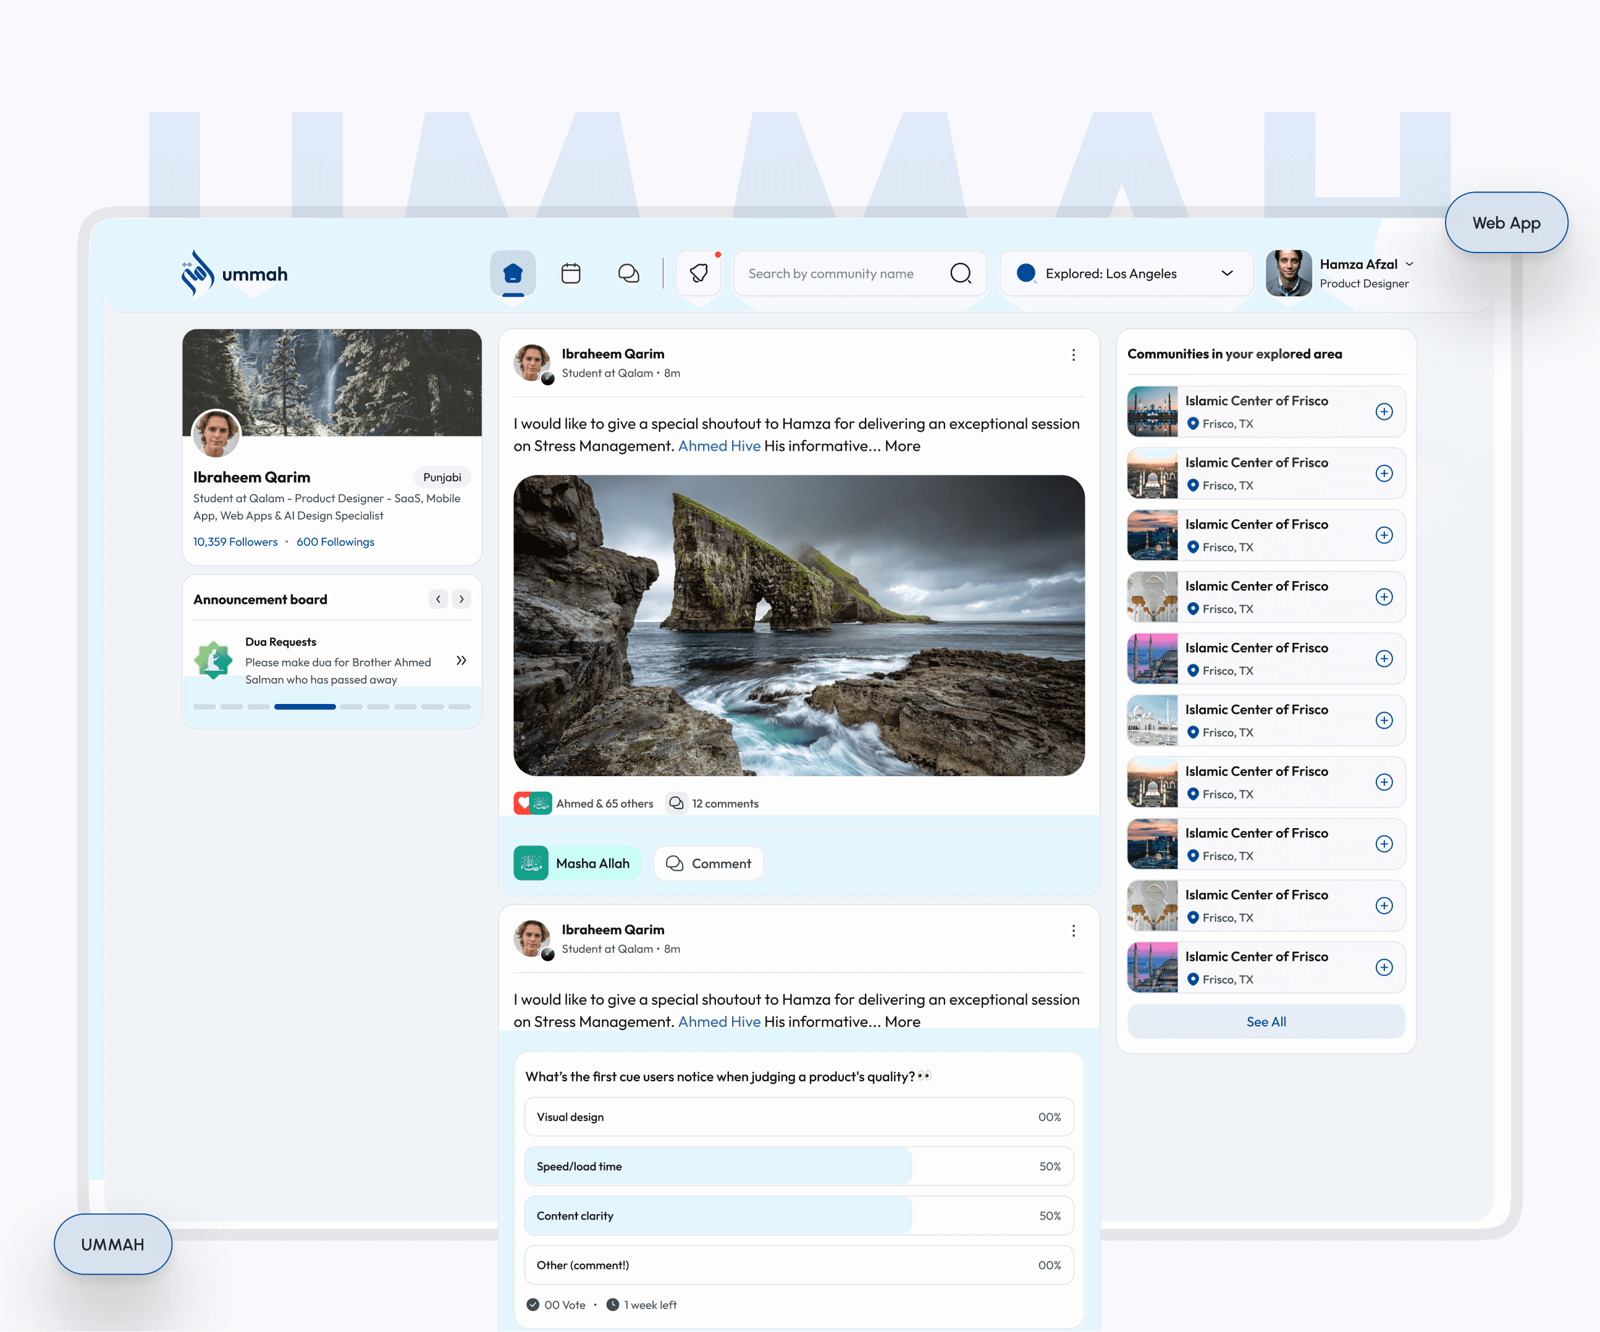This screenshot has width=1600, height=1332.
Task: Click the active announcement progress indicator
Action: point(305,706)
